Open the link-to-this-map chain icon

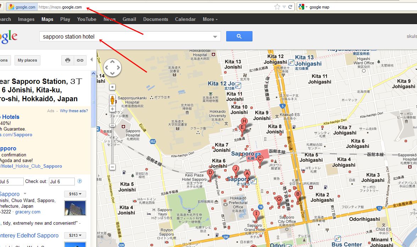[x=80, y=60]
